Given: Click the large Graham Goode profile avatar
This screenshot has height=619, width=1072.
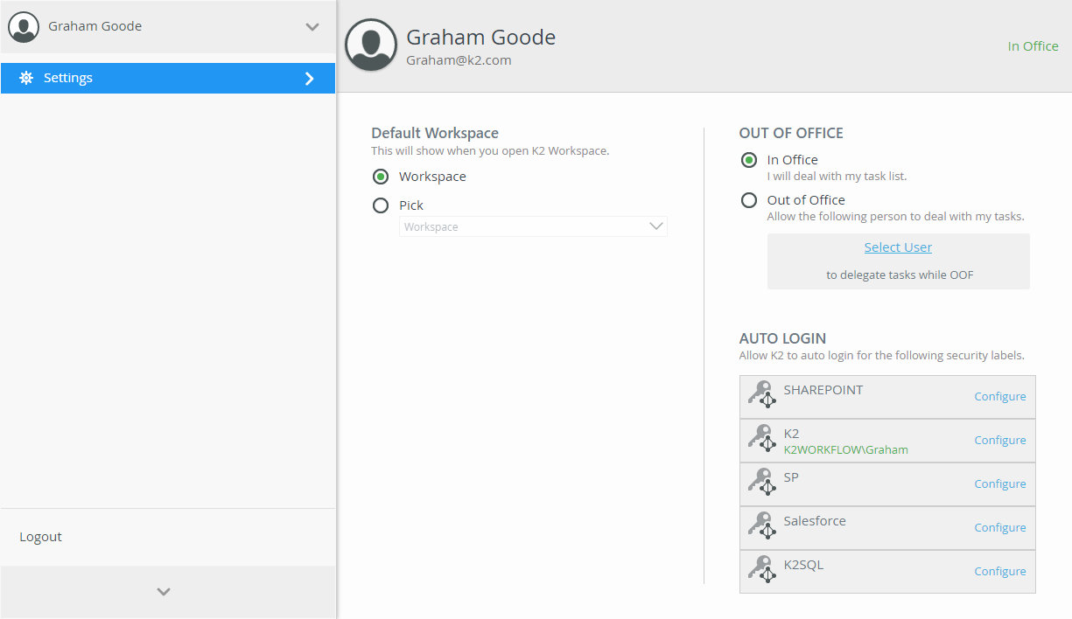Looking at the screenshot, I should [x=371, y=45].
